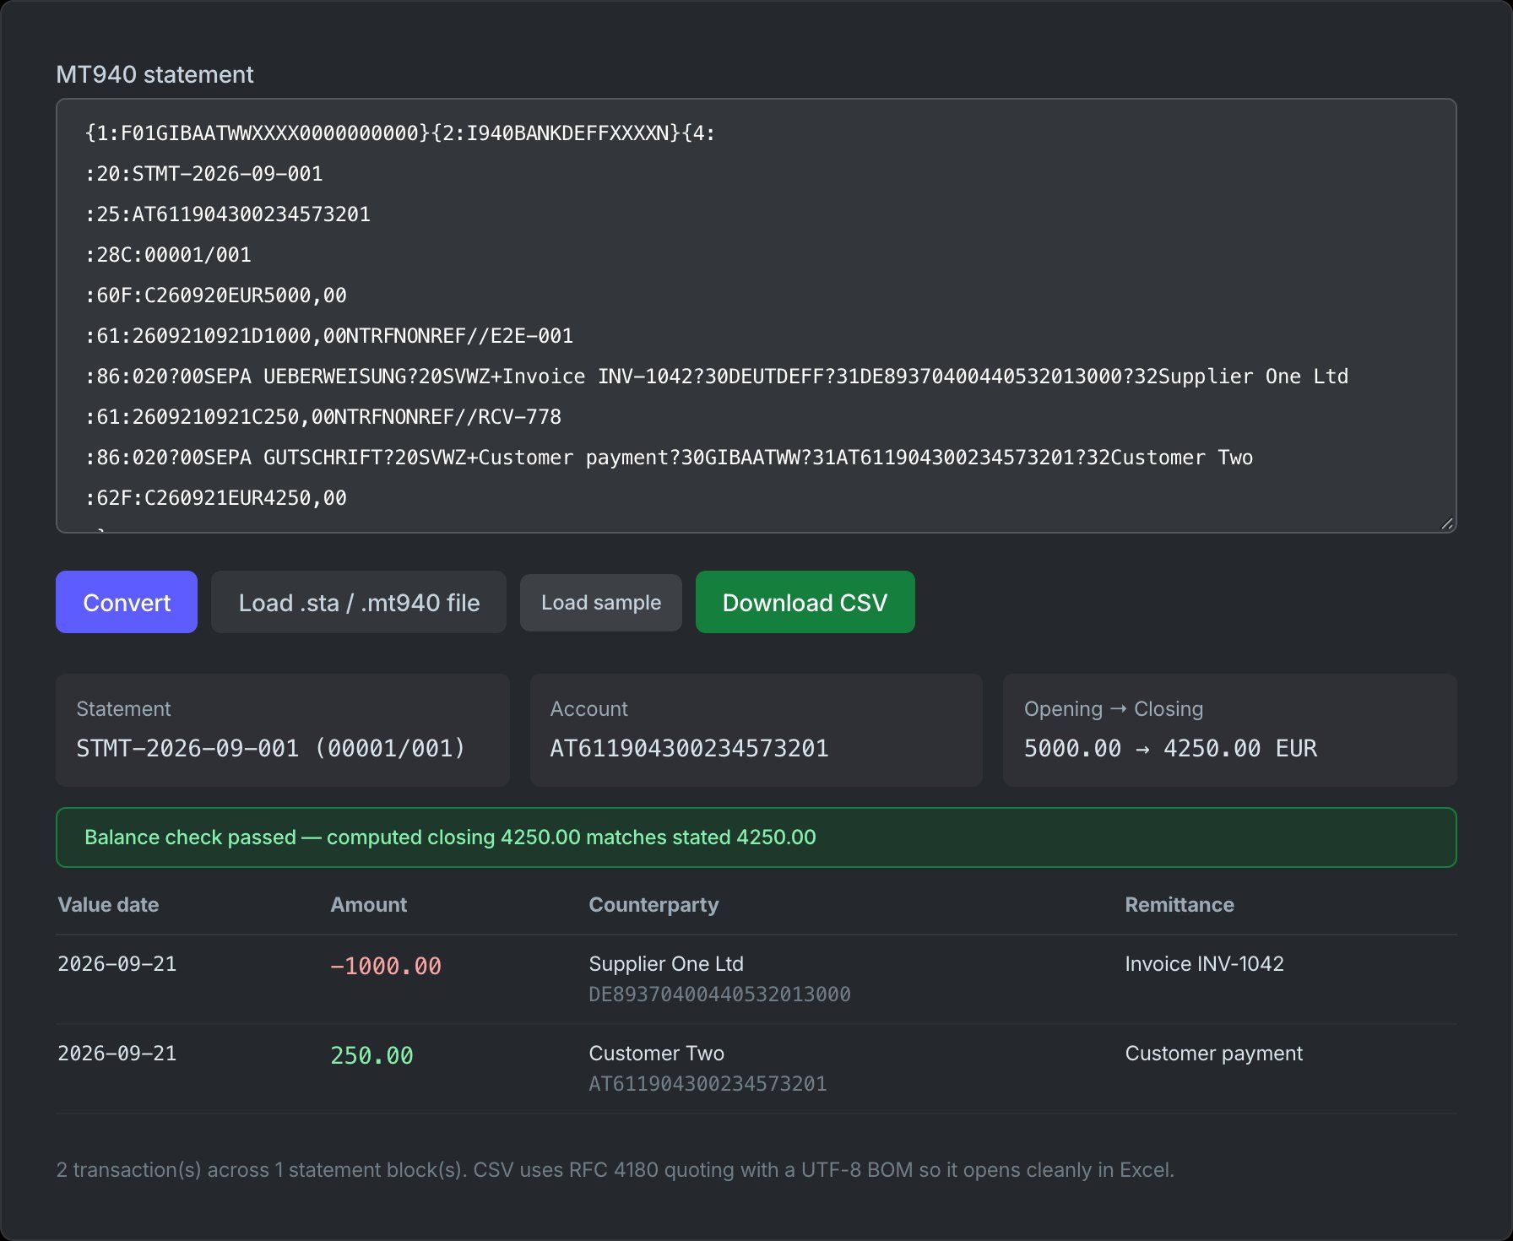Screen dimensions: 1513x1241
Task: Click the value date in the Supplier One row
Action: tap(117, 964)
